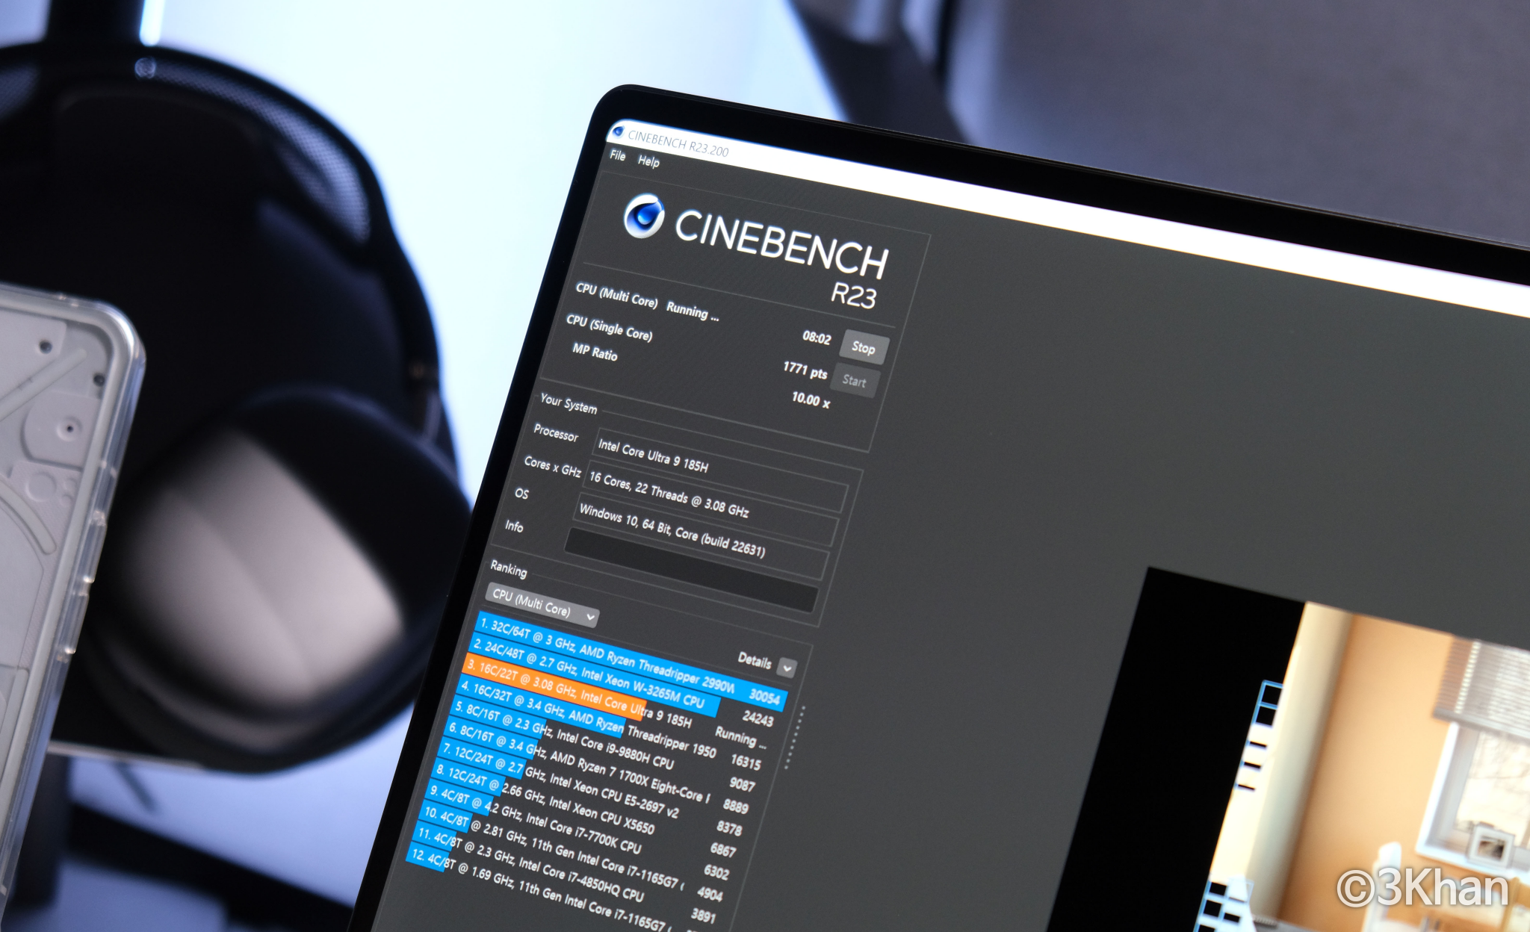Click the empty Info text field
This screenshot has width=1530, height=932.
[691, 569]
